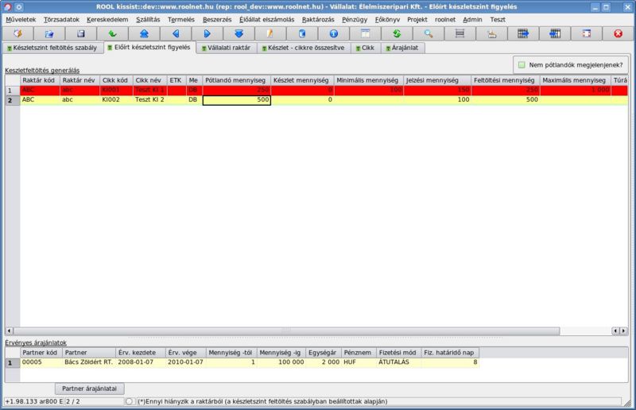Click the green undo arrow toolbar icon
Viewport: 636px width, 410px height.
(112, 33)
